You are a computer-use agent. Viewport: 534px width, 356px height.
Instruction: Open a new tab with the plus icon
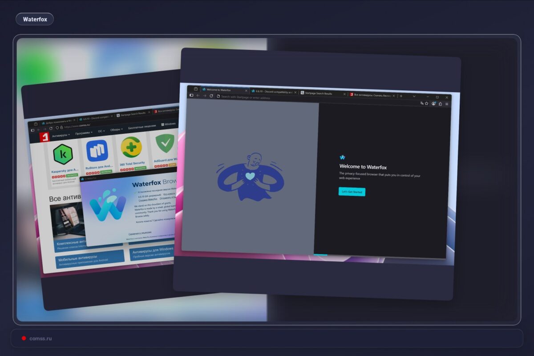coord(400,96)
